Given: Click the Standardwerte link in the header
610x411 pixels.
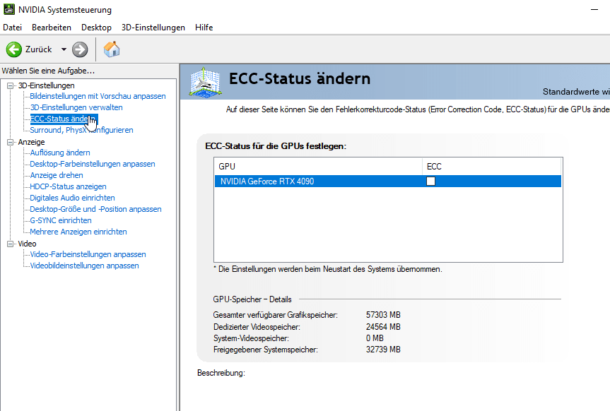Looking at the screenshot, I should click(x=576, y=92).
